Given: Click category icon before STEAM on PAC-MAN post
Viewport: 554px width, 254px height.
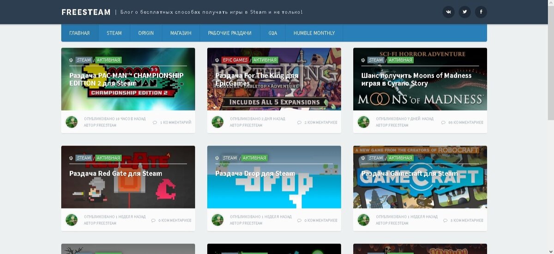Looking at the screenshot, I should [x=71, y=60].
